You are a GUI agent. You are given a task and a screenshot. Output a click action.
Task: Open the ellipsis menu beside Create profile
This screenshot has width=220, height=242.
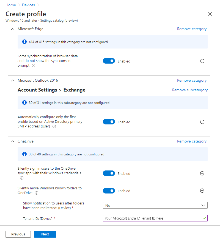coord(54,14)
